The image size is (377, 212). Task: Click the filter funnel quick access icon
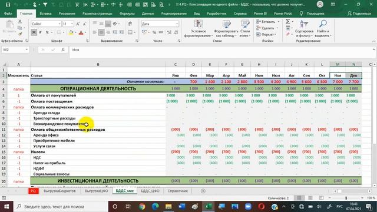[45, 5]
